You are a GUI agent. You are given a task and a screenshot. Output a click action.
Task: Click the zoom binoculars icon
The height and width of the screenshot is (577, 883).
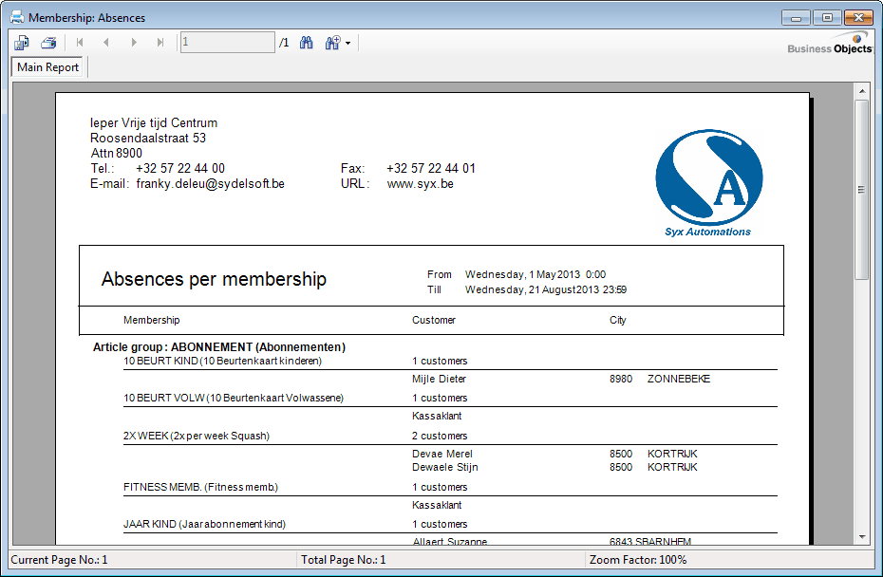coord(331,43)
